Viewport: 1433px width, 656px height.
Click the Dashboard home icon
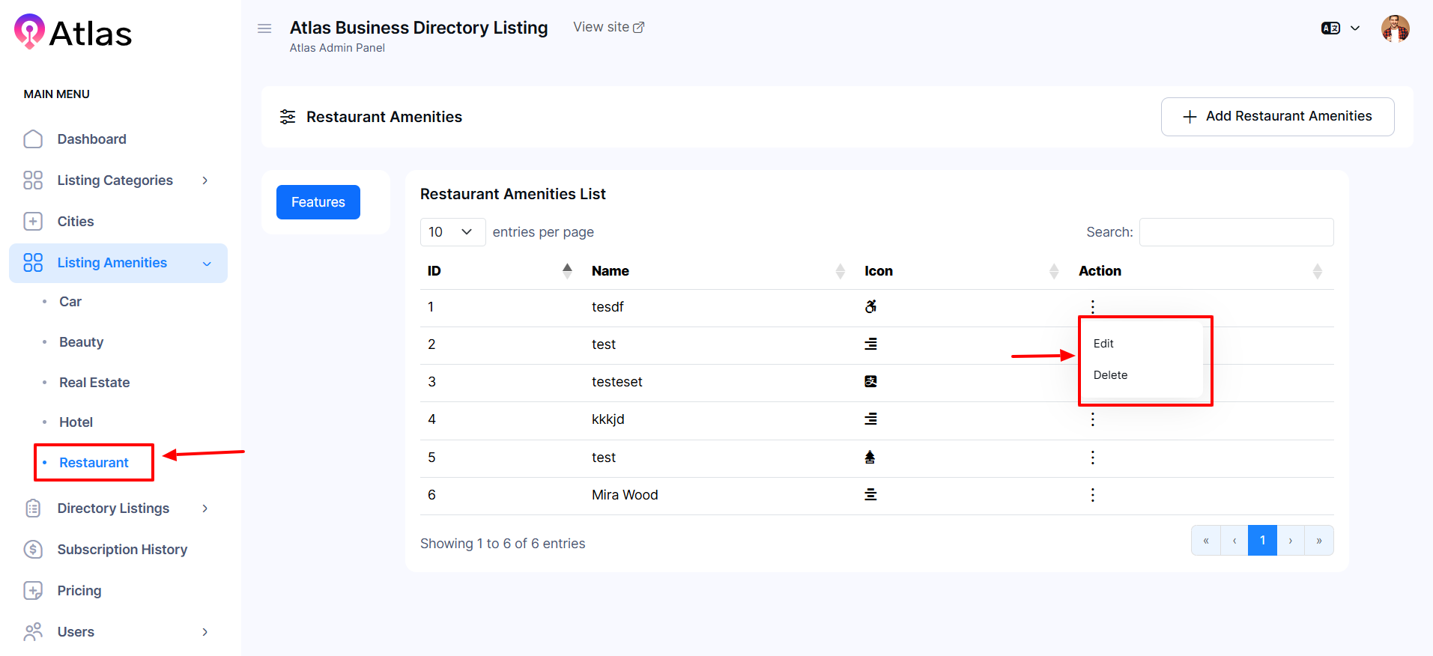tap(33, 139)
